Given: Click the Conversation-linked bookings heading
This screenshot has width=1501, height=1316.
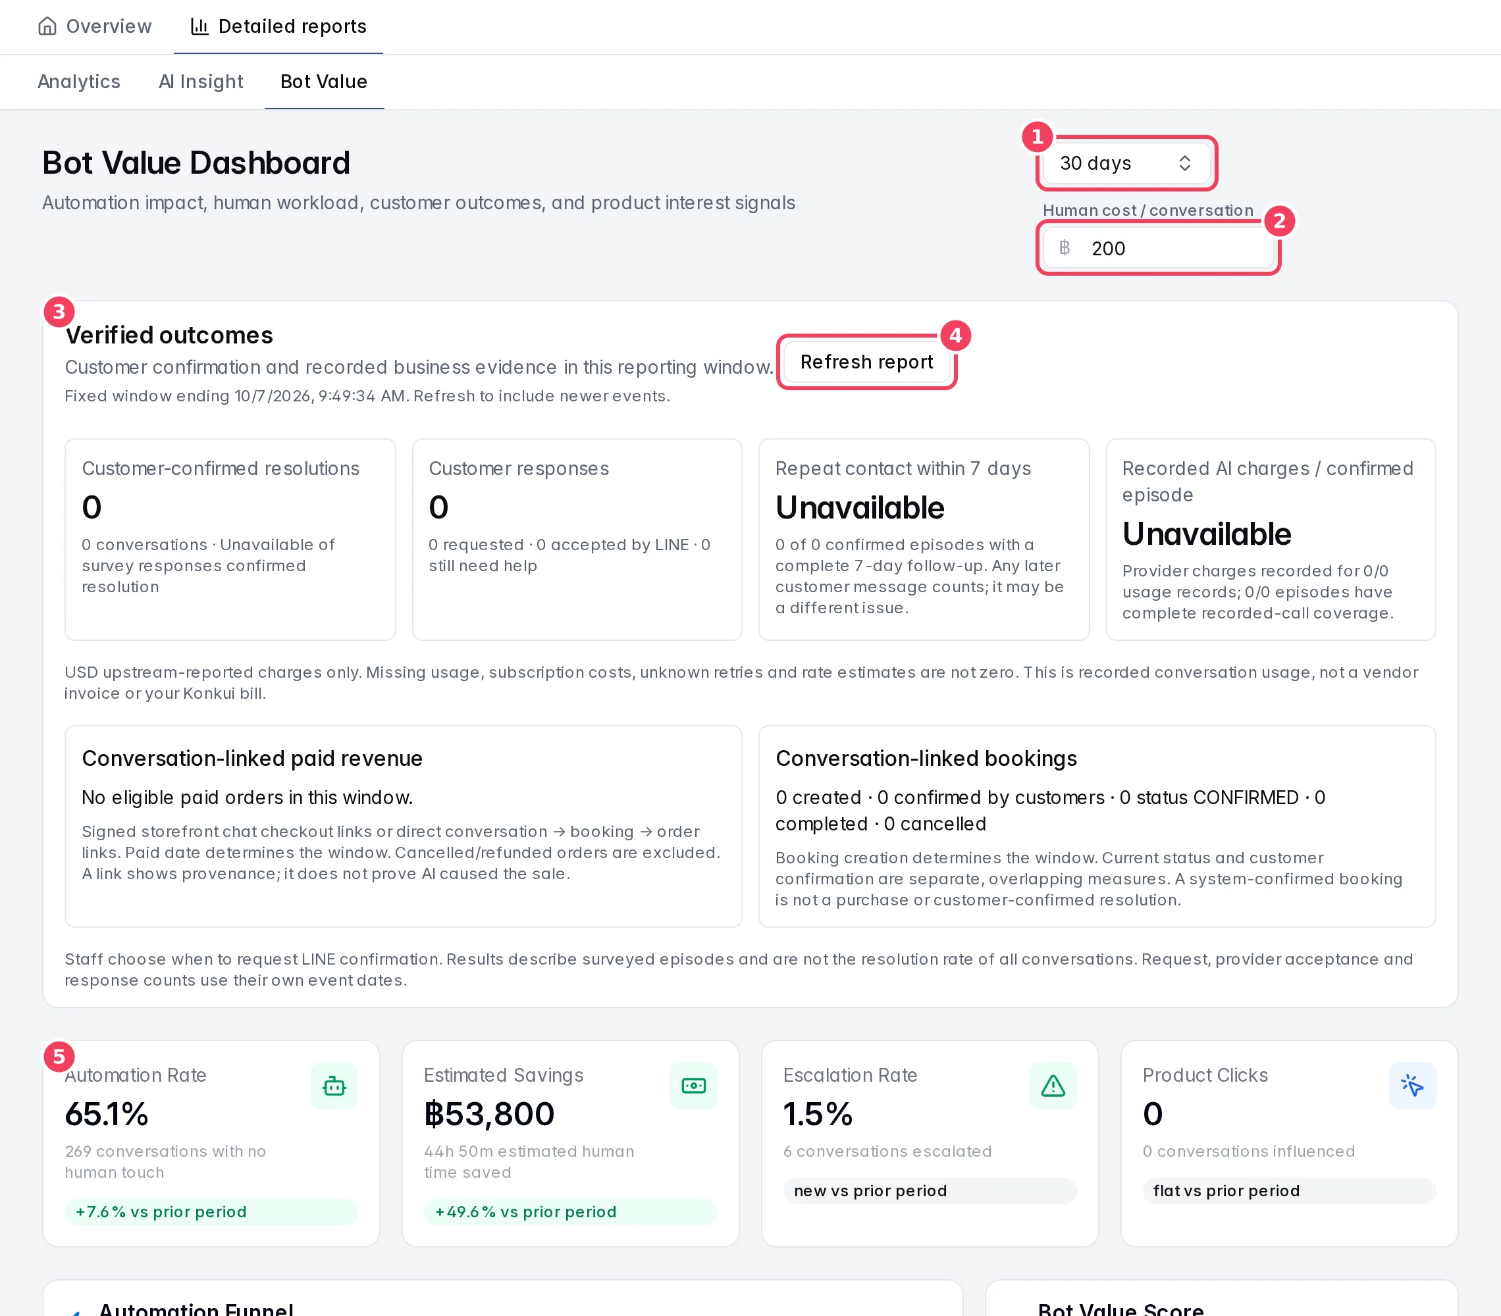Looking at the screenshot, I should 926,758.
